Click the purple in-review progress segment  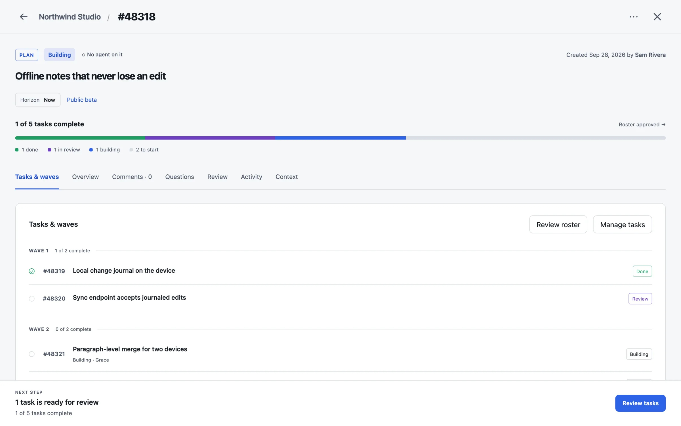[210, 138]
